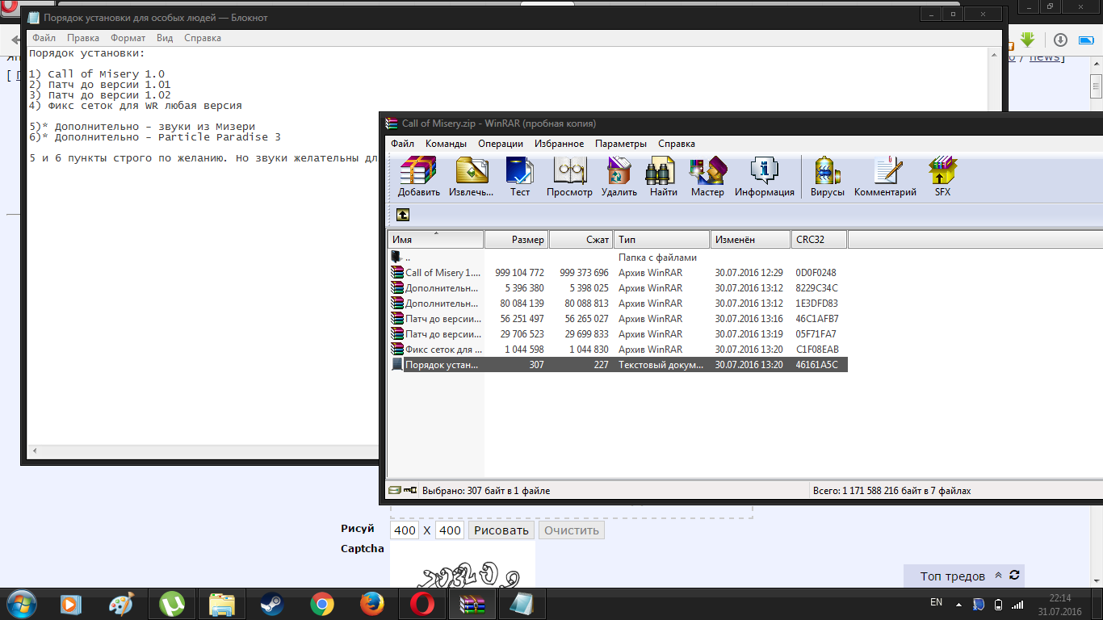Click the refresh icon beside Топ тредов

click(1014, 576)
